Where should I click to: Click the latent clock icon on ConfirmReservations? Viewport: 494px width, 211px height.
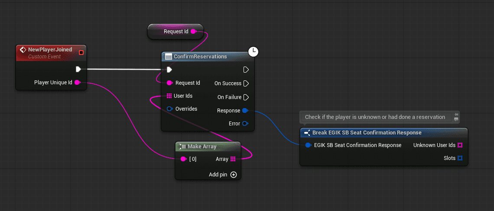coord(253,51)
